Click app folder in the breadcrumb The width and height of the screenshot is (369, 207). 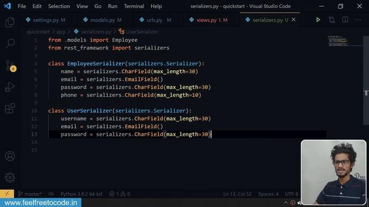(x=61, y=32)
